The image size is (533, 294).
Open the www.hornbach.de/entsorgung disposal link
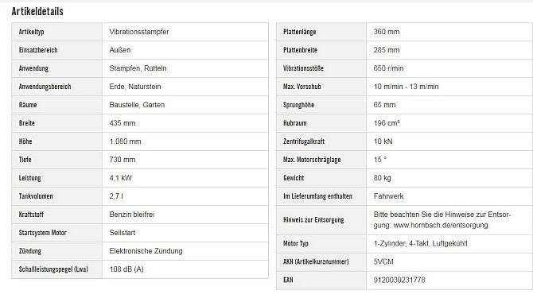[441, 225]
